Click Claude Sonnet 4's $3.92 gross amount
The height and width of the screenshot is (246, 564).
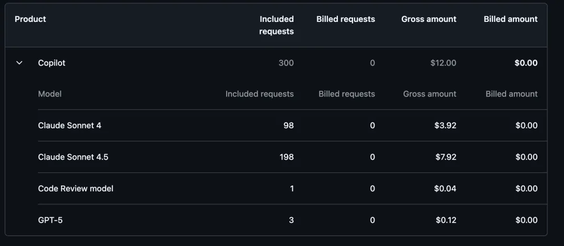(x=445, y=126)
